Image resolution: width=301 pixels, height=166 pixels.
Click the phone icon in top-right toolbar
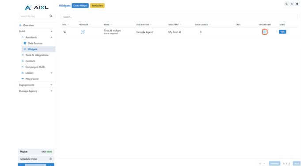tap(286, 4)
